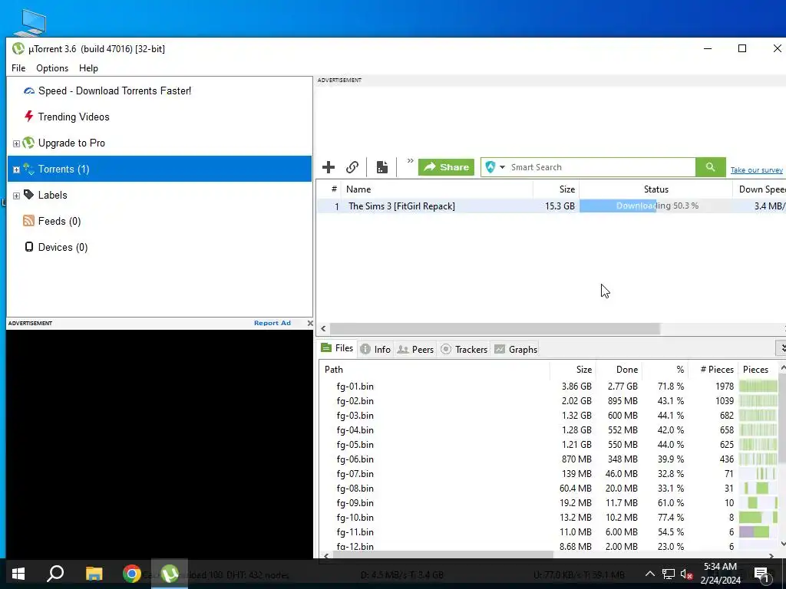Open the File menu
Screen dimensions: 786x589
point(18,68)
